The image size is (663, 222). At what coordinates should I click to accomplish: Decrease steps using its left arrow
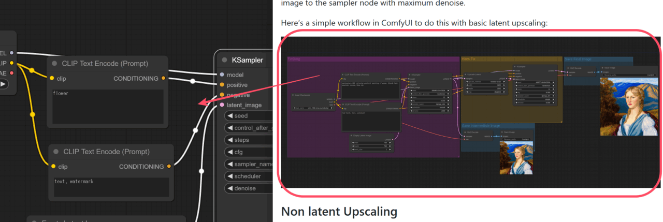230,140
